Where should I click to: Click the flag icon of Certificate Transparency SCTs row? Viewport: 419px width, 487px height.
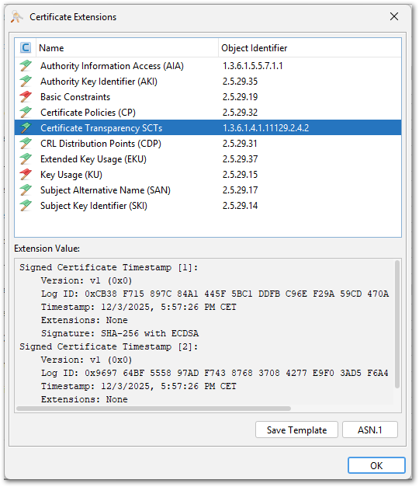coord(26,127)
